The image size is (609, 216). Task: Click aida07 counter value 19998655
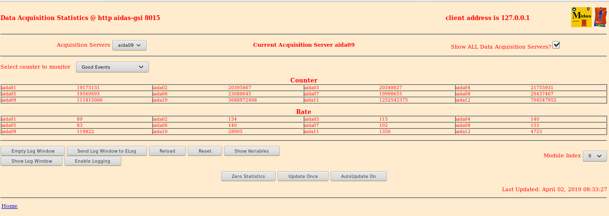point(391,94)
